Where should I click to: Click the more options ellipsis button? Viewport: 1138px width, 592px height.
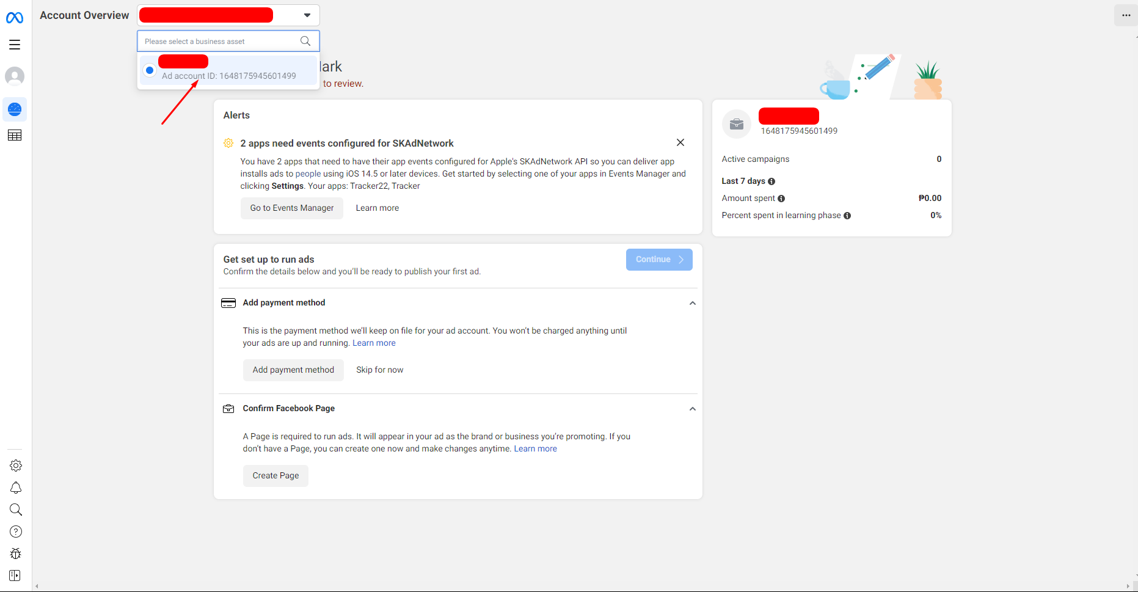click(x=1126, y=15)
